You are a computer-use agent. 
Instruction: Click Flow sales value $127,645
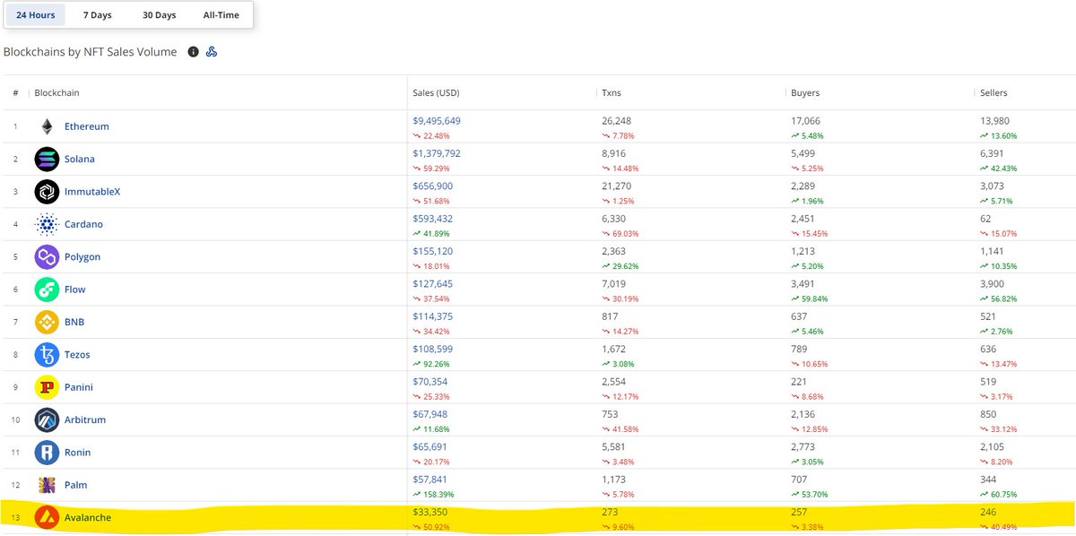433,283
